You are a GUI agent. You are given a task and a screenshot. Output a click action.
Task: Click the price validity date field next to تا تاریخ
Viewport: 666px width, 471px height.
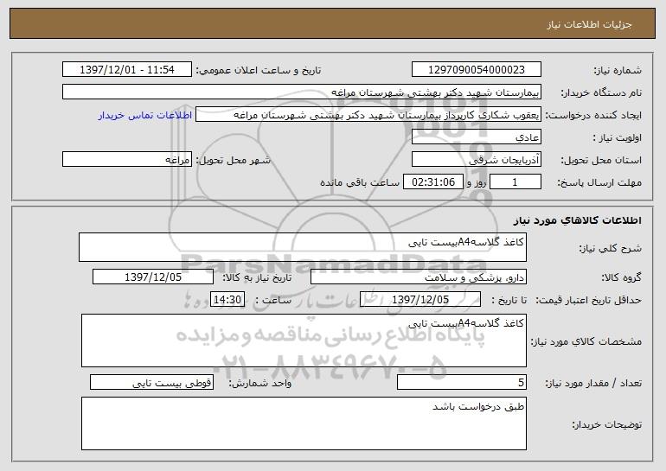pyautogui.click(x=420, y=300)
